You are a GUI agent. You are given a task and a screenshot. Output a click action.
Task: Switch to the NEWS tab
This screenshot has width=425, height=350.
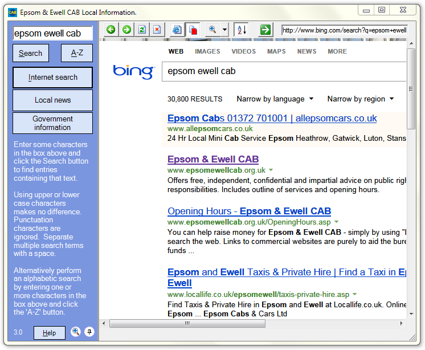pyautogui.click(x=307, y=51)
